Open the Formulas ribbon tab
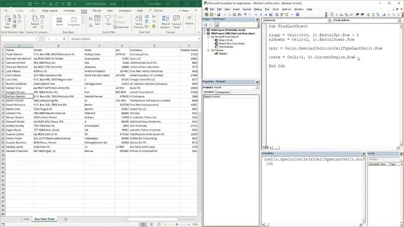 pos(69,11)
